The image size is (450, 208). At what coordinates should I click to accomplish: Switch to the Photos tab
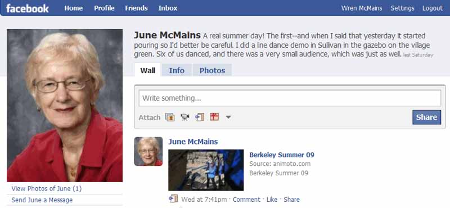point(212,70)
